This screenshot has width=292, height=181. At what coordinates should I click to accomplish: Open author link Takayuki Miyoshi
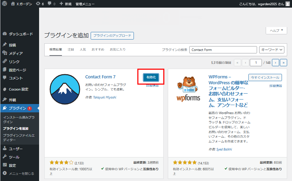[105, 97]
